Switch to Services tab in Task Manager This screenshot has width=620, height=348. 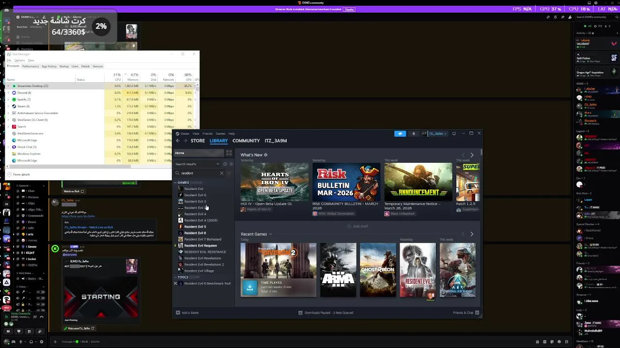pos(97,66)
